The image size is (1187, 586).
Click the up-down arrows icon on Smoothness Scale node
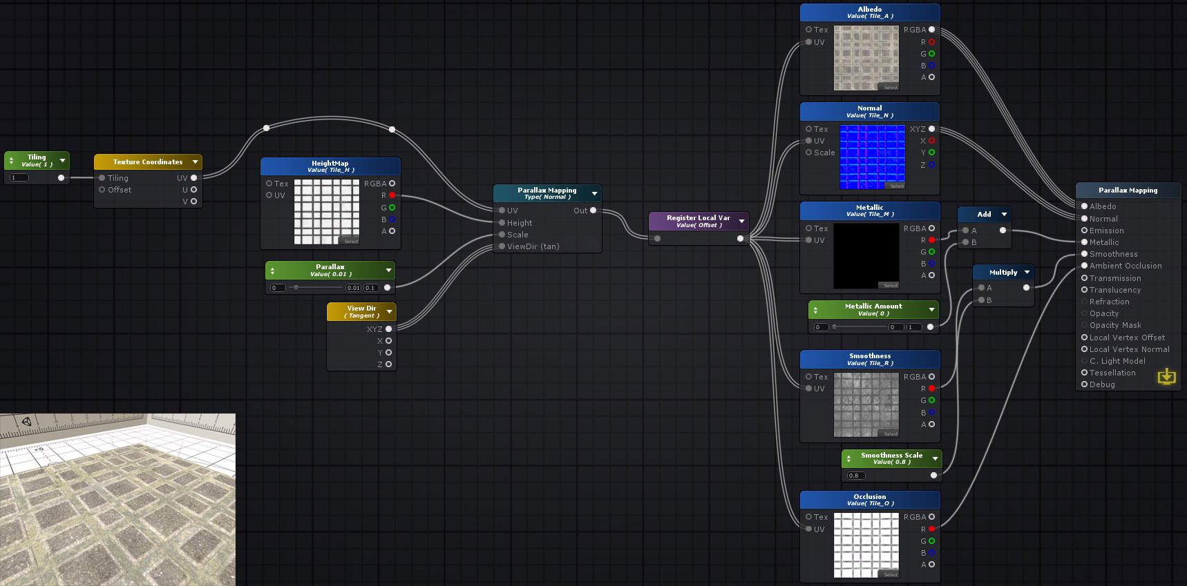[848, 458]
